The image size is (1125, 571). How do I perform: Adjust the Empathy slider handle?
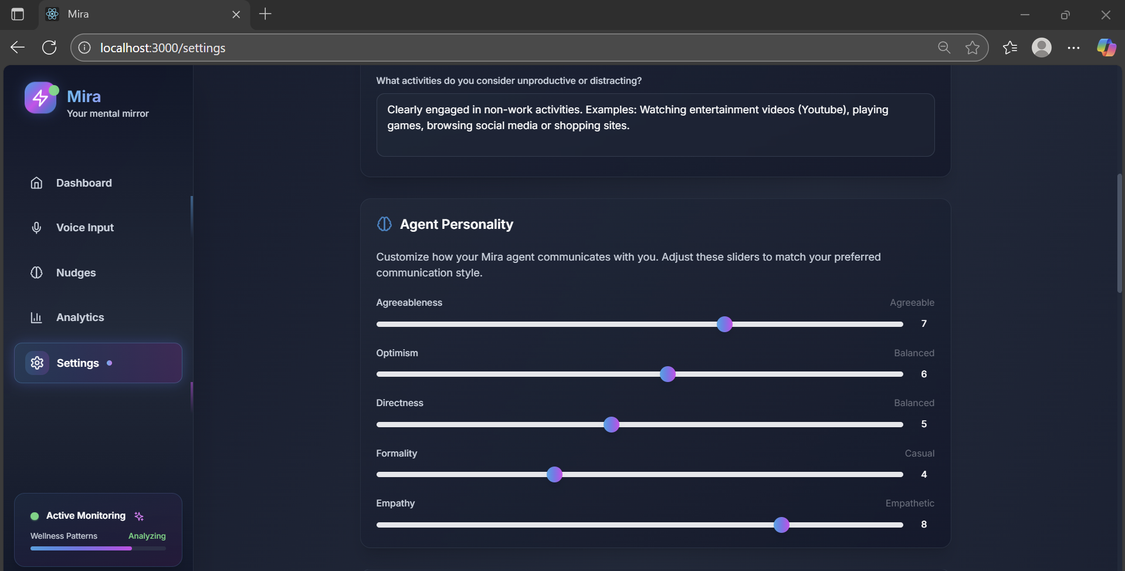pyautogui.click(x=781, y=525)
